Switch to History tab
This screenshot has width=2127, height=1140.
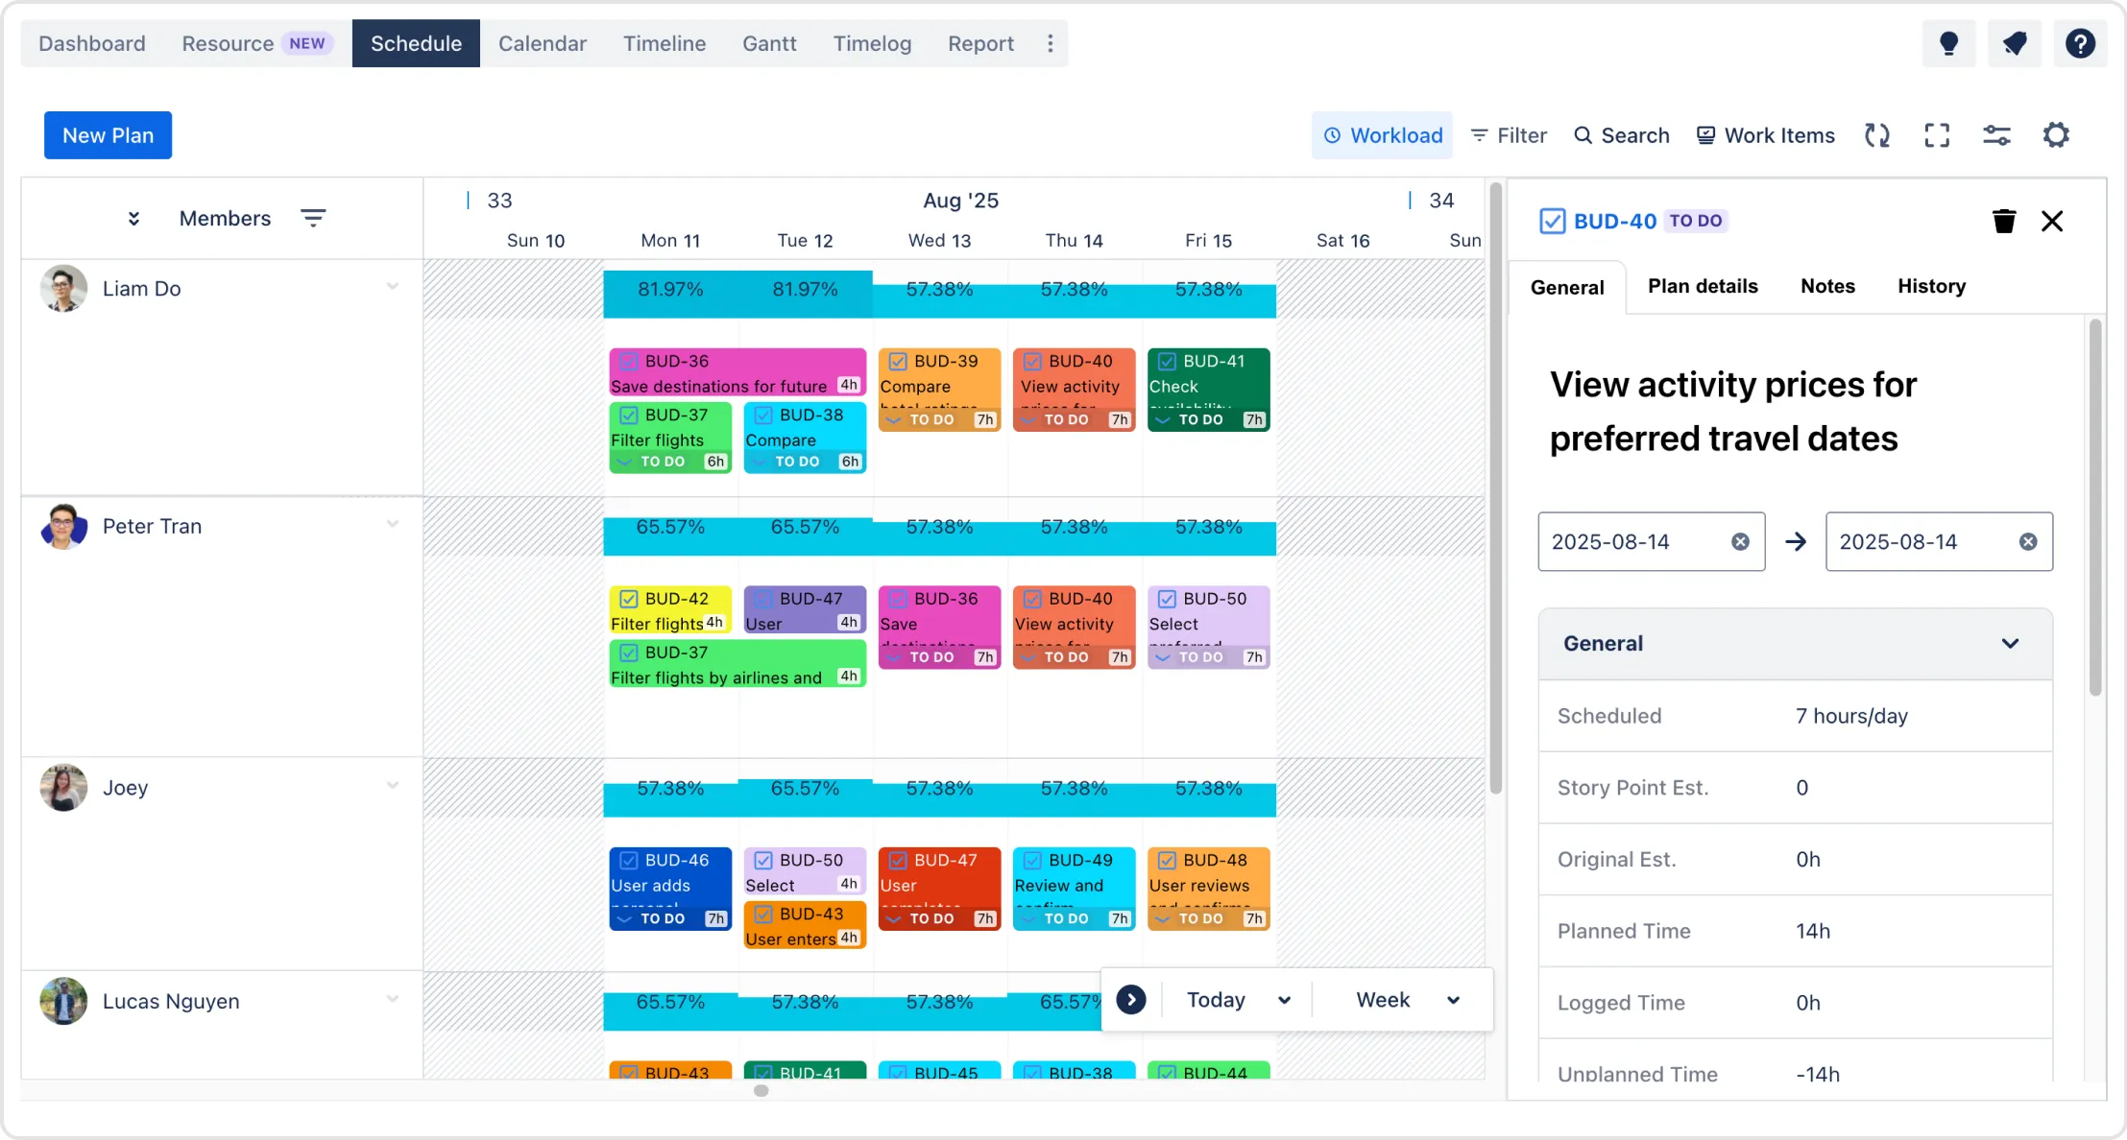click(x=1931, y=286)
